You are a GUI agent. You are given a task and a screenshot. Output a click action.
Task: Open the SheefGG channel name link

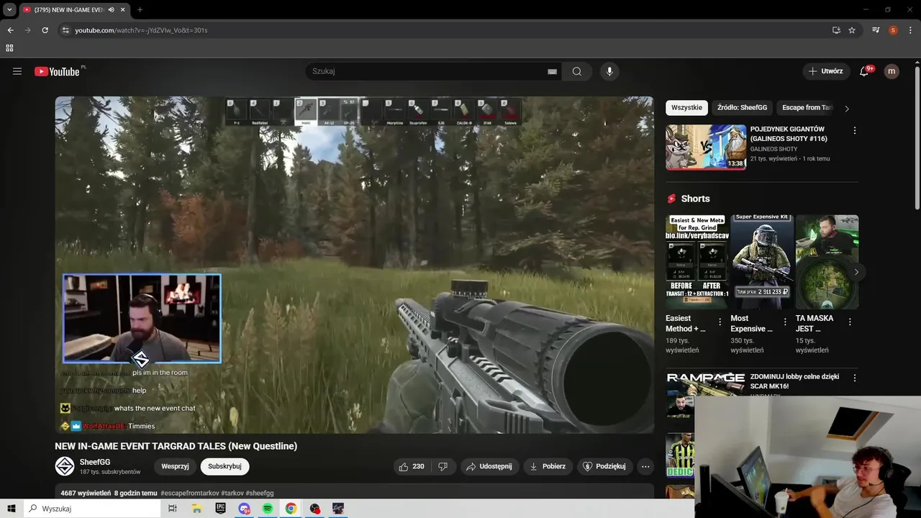click(95, 462)
